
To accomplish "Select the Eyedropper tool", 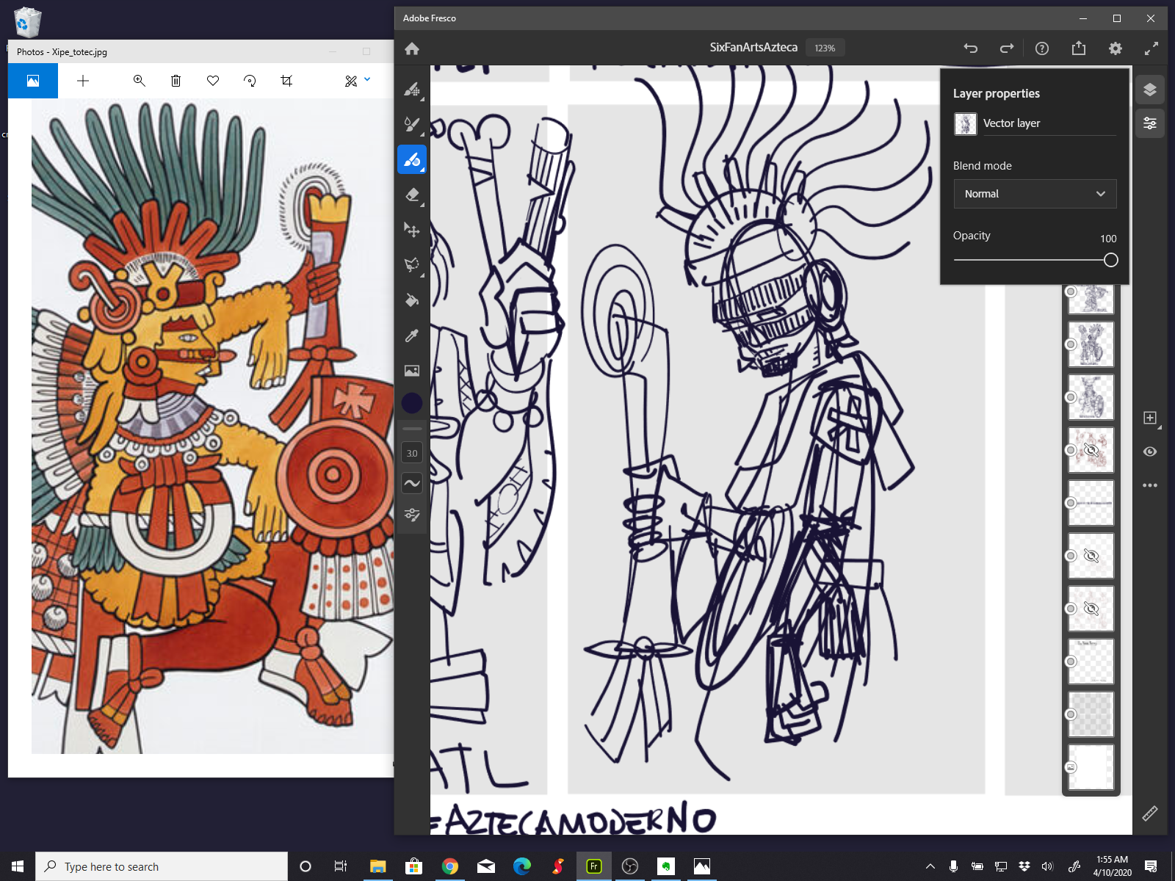I will (x=412, y=336).
